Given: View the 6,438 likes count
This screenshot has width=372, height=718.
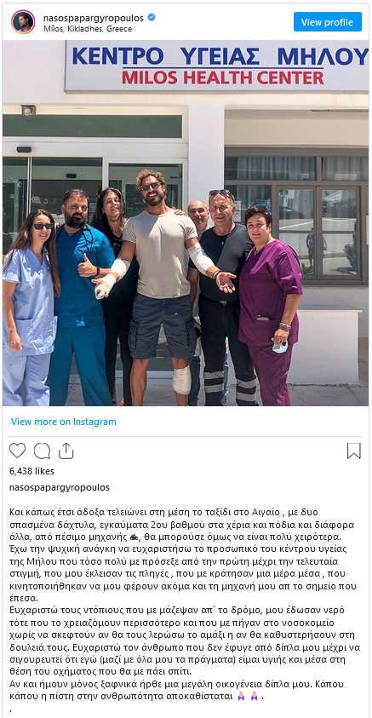Looking at the screenshot, I should 32,471.
